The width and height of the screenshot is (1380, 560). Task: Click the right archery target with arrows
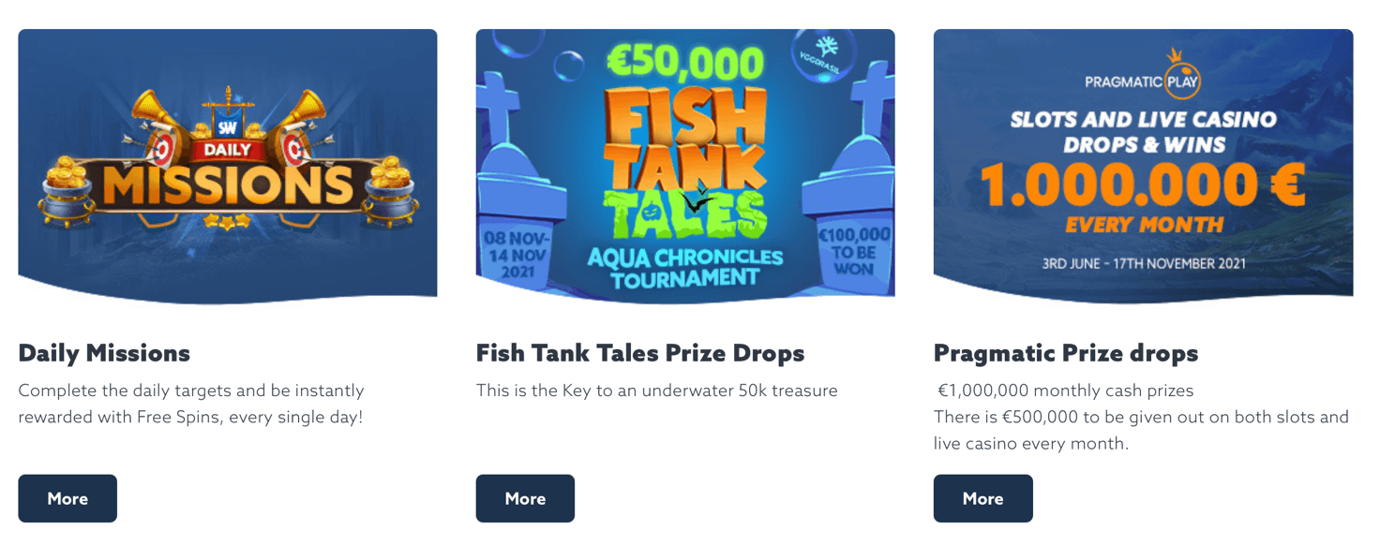tap(293, 147)
